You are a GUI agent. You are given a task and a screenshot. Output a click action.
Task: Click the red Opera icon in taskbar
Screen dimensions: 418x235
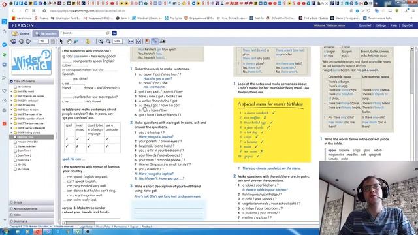37,232
